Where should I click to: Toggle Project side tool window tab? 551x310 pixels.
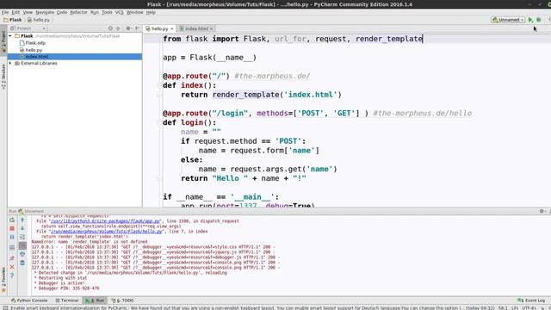[3, 41]
